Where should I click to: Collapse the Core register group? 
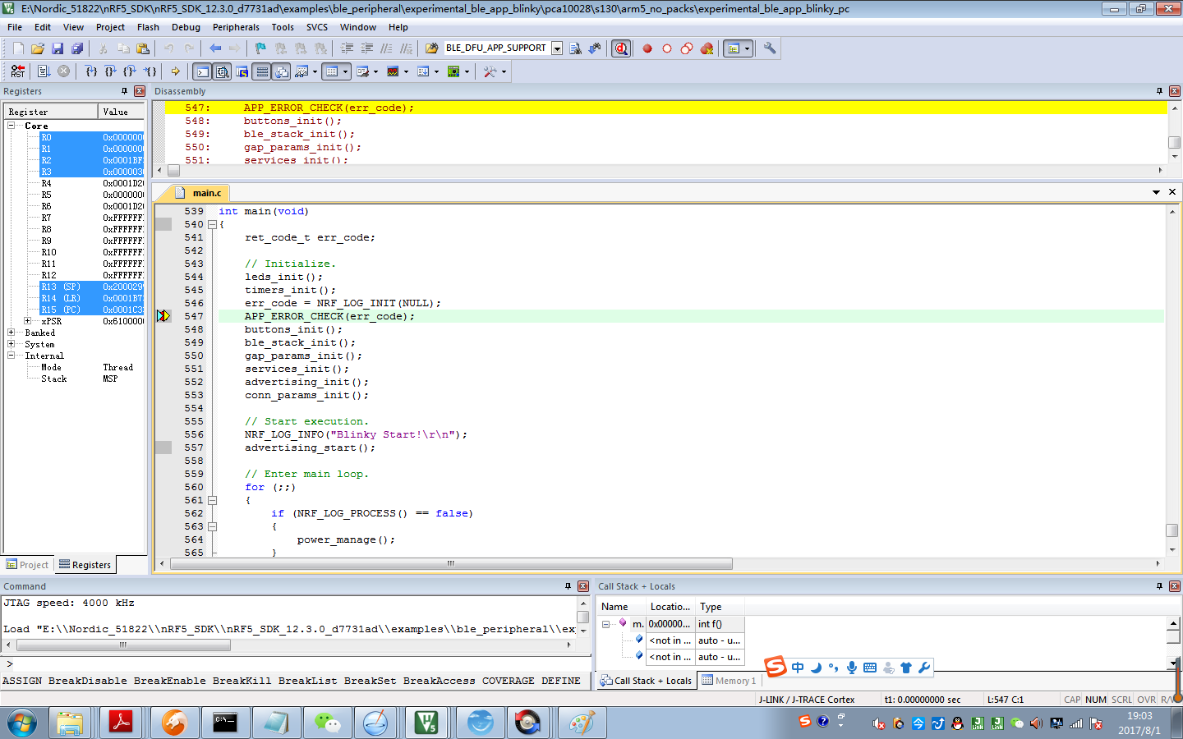pyautogui.click(x=11, y=126)
